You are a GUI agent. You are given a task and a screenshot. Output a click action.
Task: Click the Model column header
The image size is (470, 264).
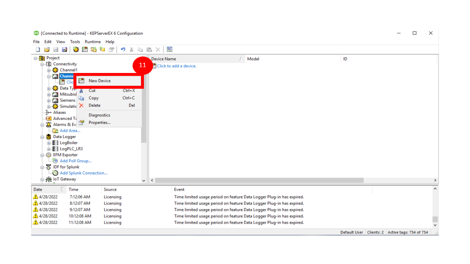pyautogui.click(x=293, y=59)
